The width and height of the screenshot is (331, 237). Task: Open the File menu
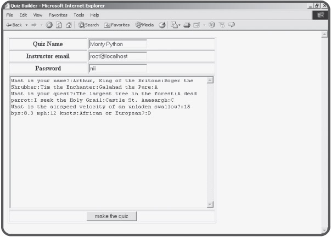coord(9,15)
